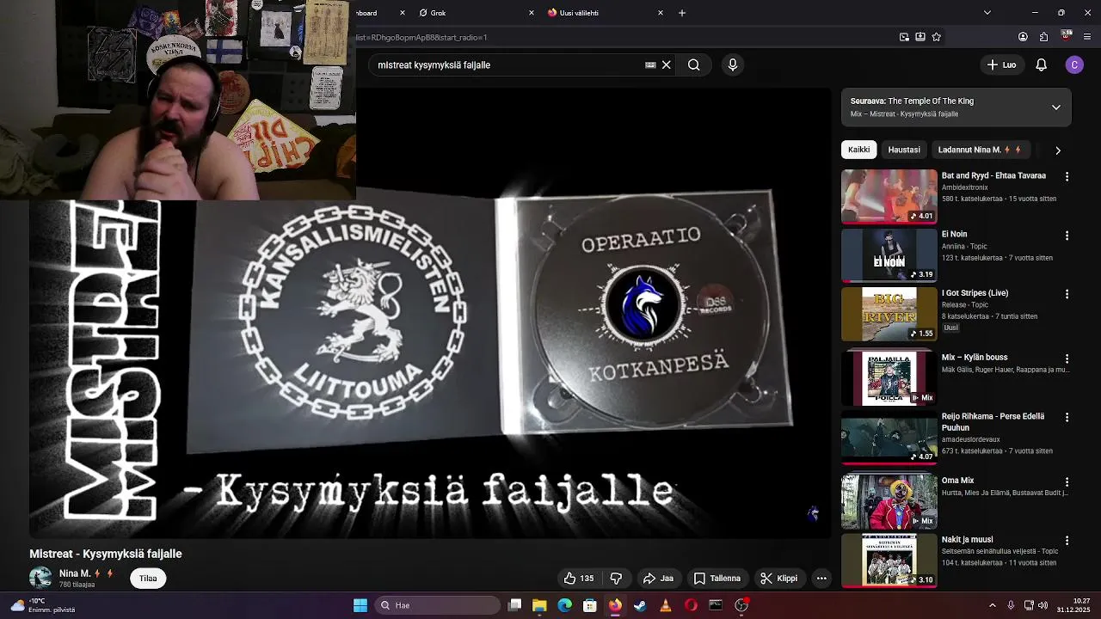Open options for Bat and Ryyd video
Image resolution: width=1101 pixels, height=619 pixels.
1067,176
